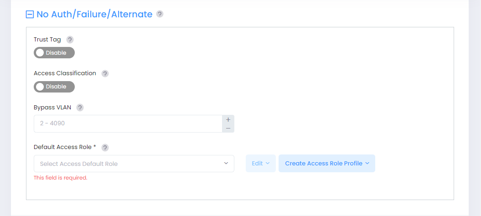Decrement Bypass VLAN with minus button
This screenshot has height=216, width=481.
pyautogui.click(x=228, y=128)
